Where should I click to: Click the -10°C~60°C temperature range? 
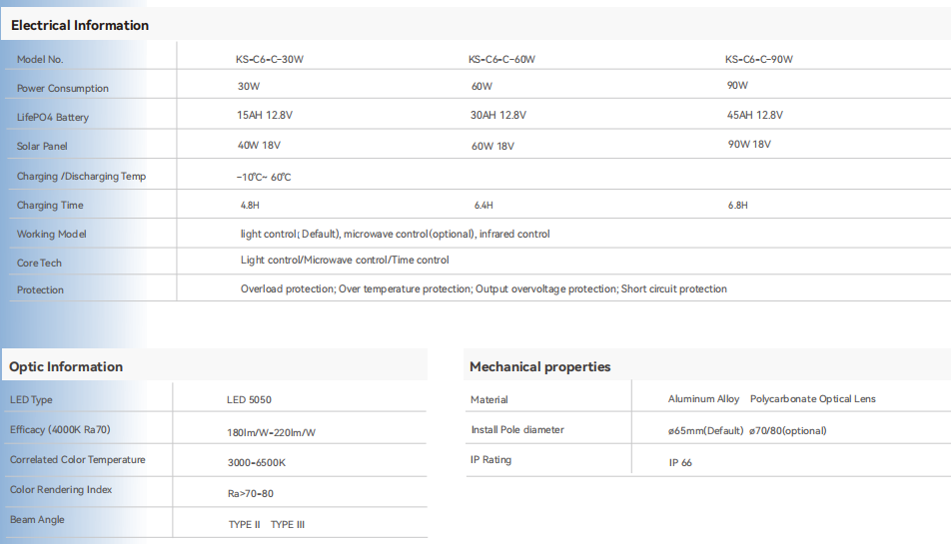click(x=264, y=178)
